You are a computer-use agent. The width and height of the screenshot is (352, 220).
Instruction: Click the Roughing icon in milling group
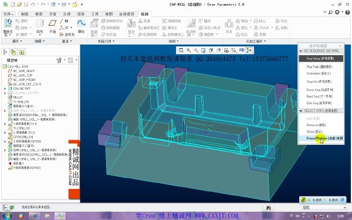tap(131, 23)
